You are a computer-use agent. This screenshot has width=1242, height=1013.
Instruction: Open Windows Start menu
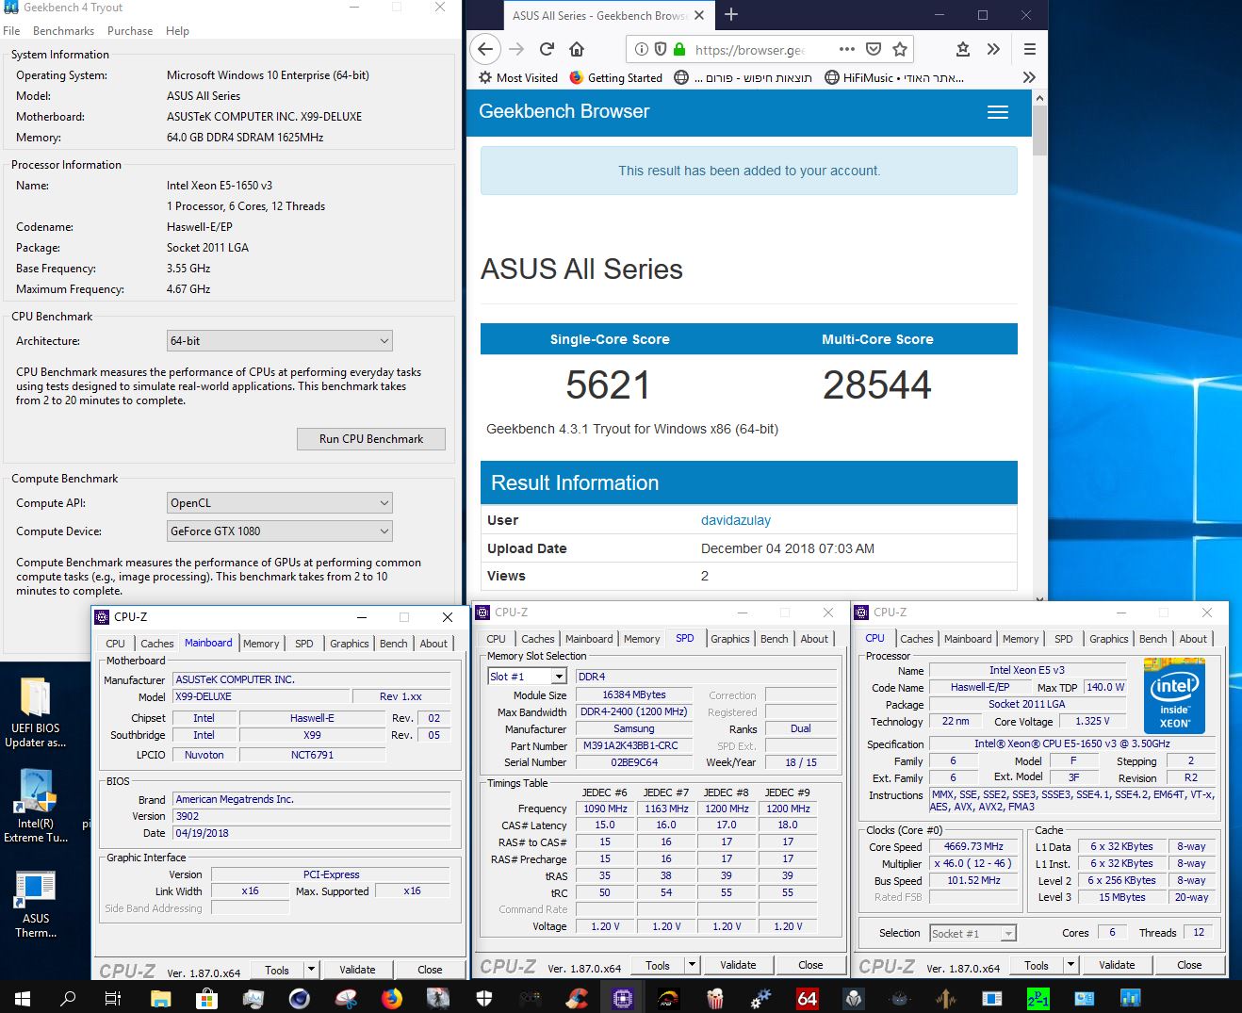point(23,998)
